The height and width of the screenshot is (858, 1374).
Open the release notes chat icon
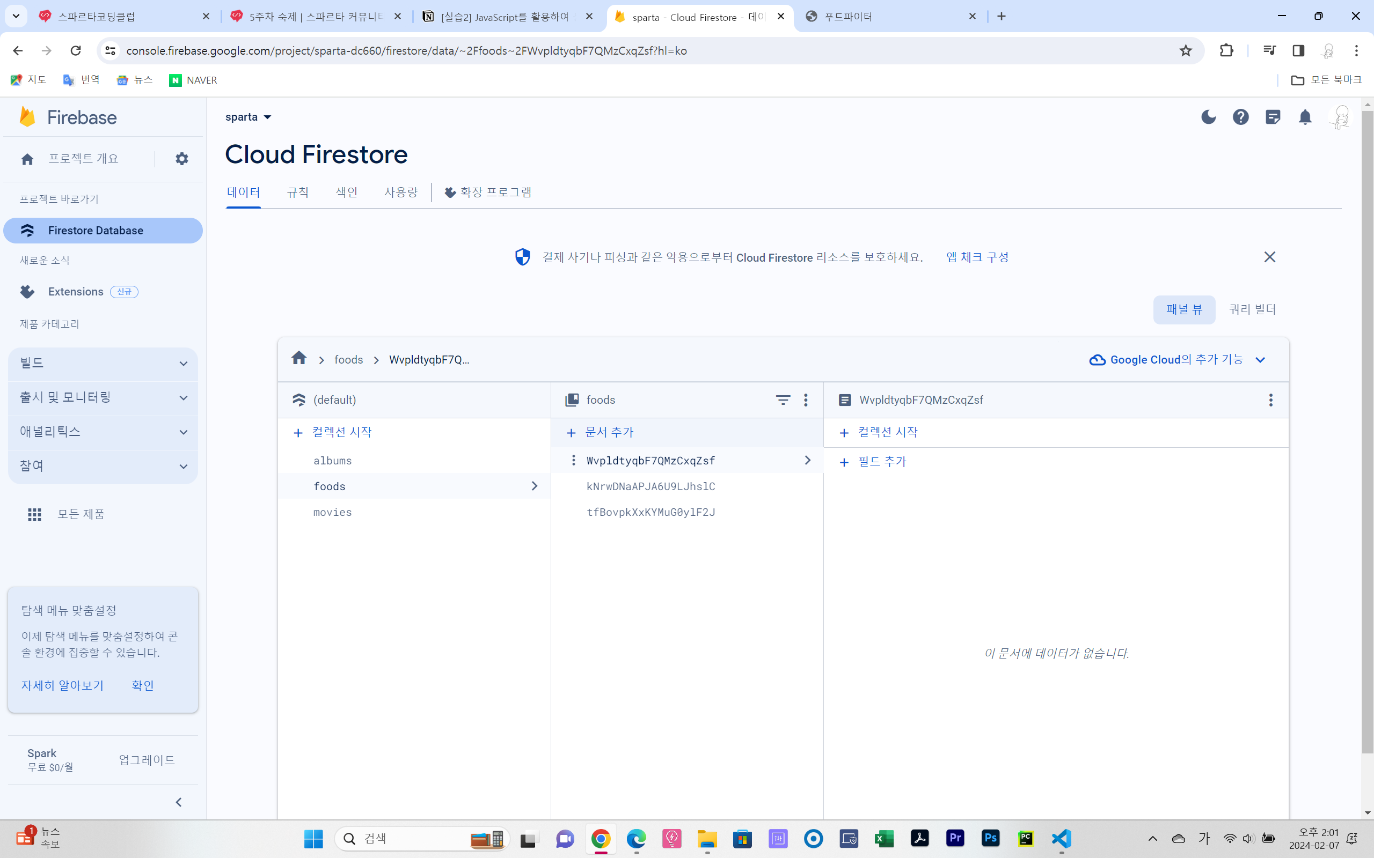pos(1273,117)
